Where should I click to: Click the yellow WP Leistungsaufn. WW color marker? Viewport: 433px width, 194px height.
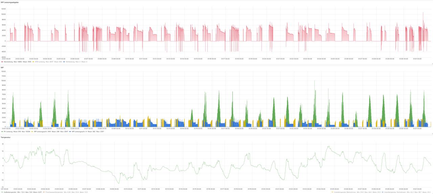32,132
